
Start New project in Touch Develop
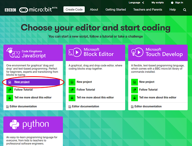pos(147,82)
